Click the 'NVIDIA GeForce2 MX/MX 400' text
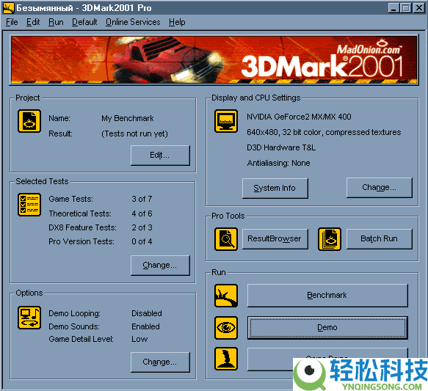This screenshot has height=391, width=428. [299, 117]
